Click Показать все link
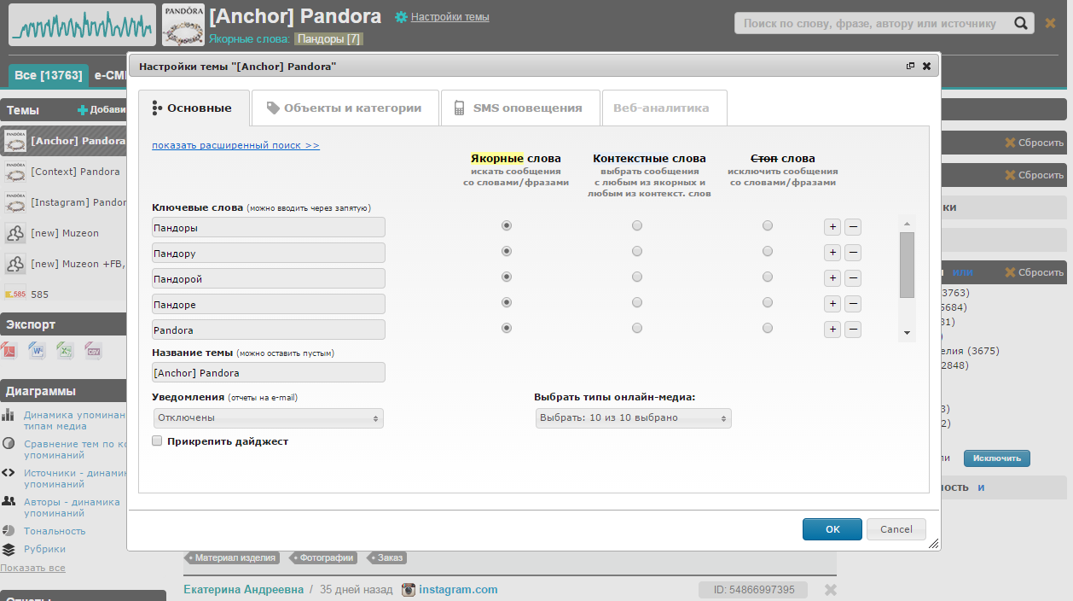Viewport: 1073px width, 601px height. pyautogui.click(x=32, y=568)
